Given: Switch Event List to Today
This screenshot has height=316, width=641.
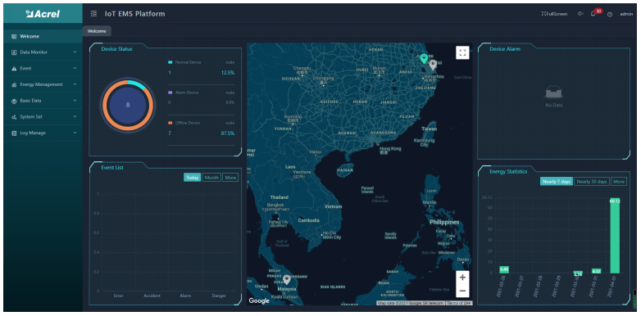Looking at the screenshot, I should coord(192,177).
